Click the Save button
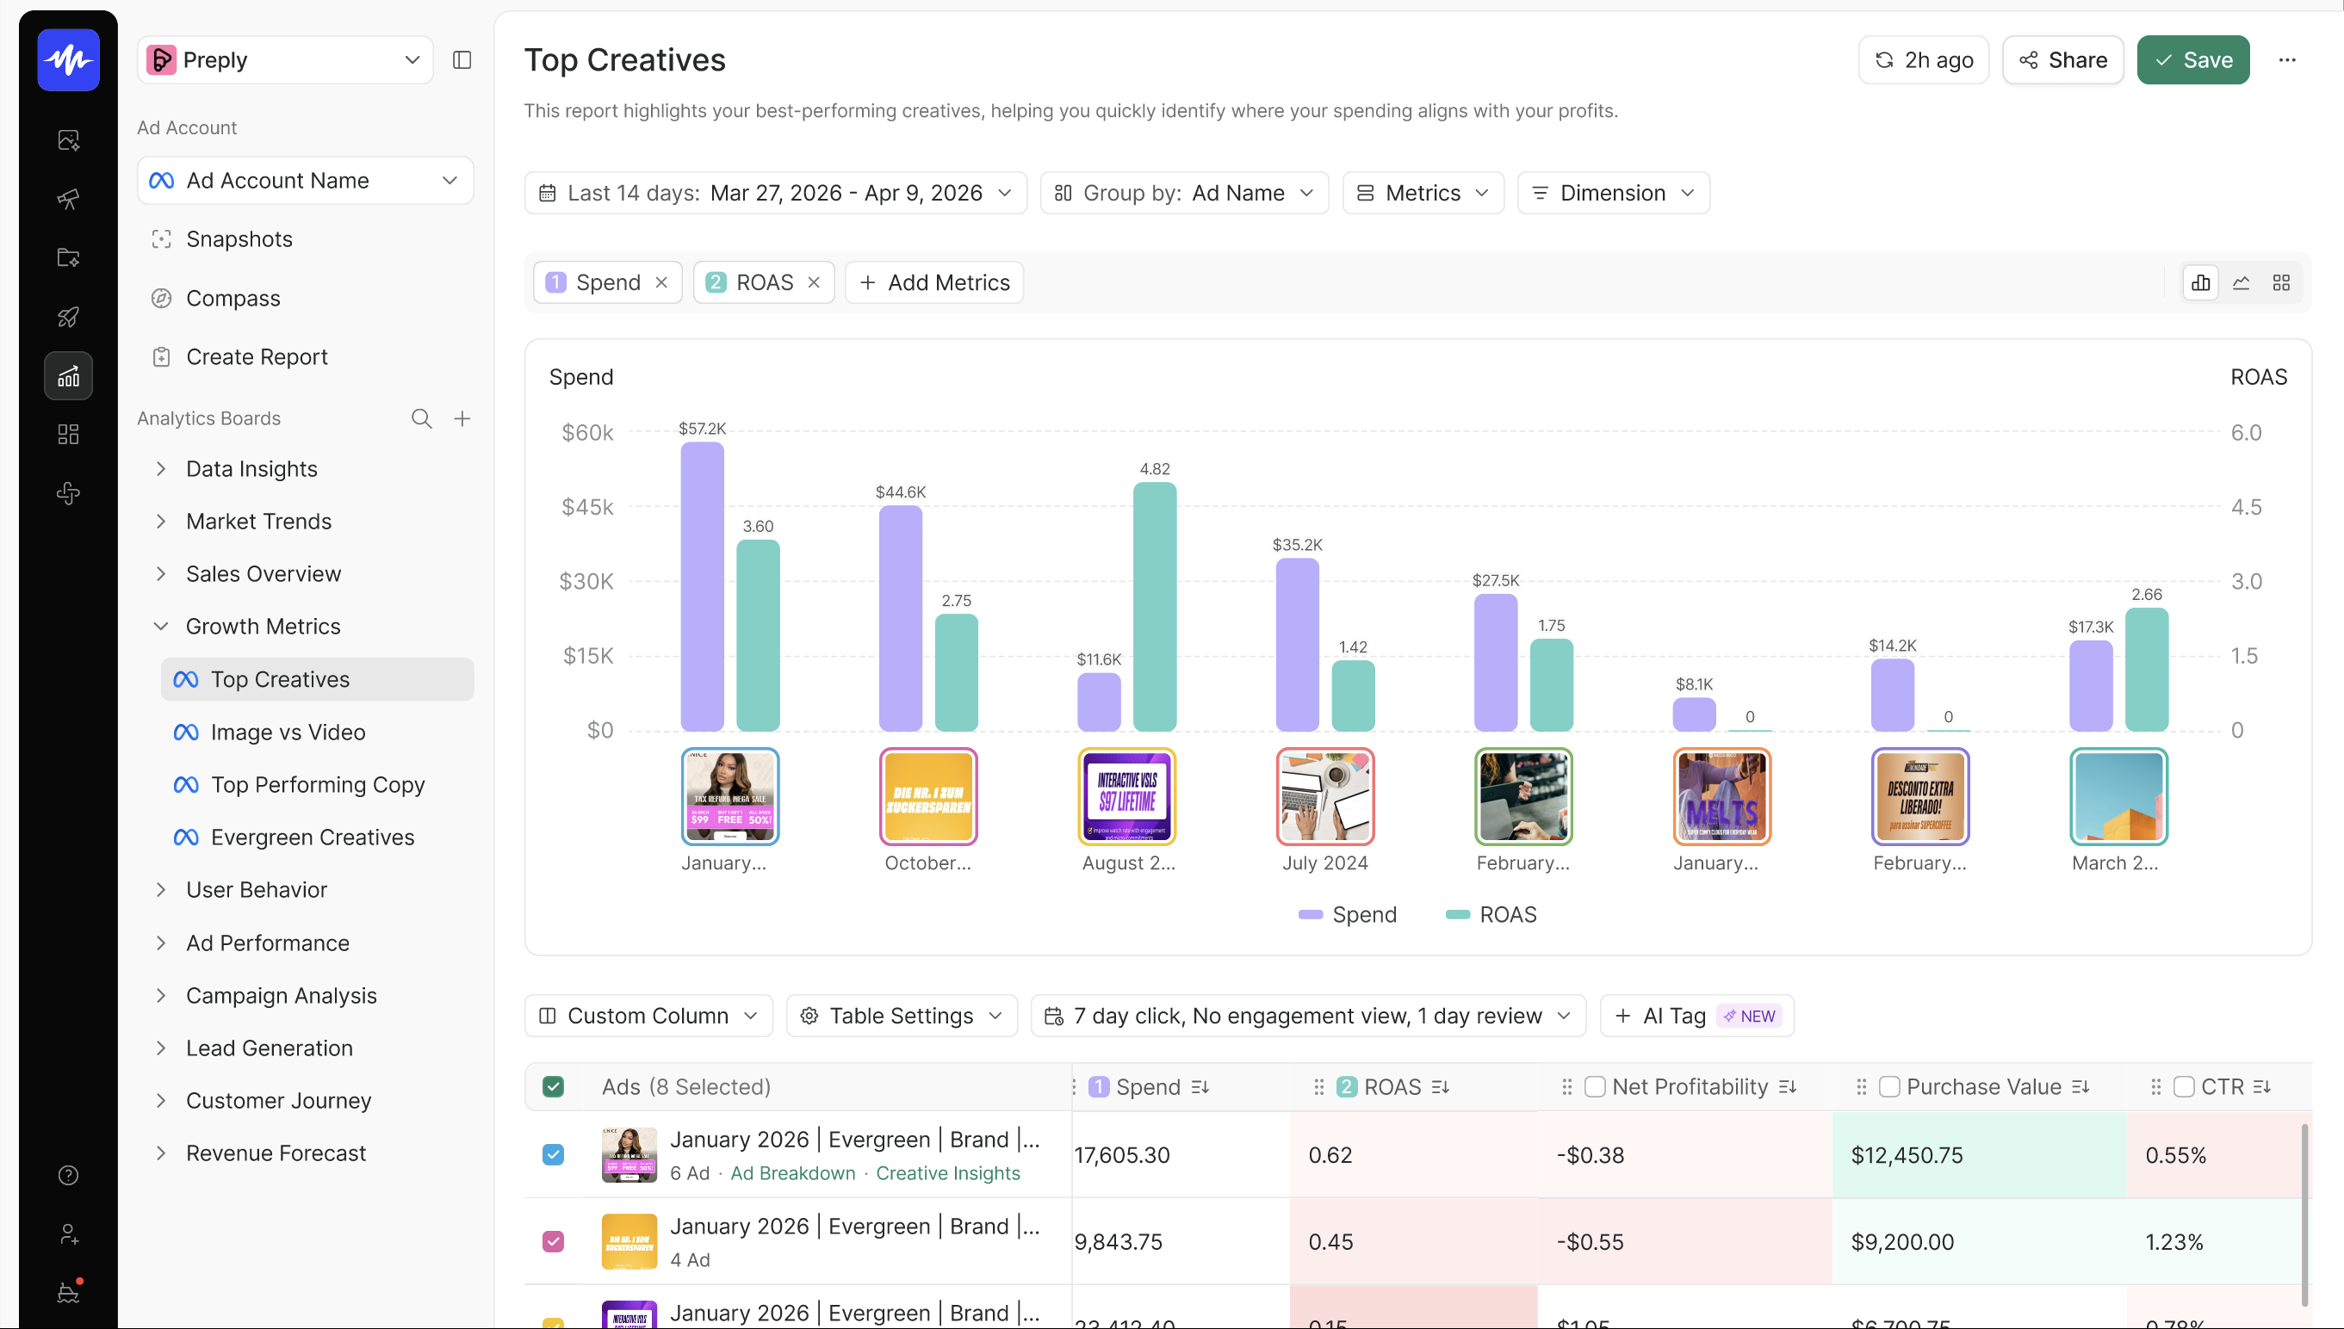Image resolution: width=2344 pixels, height=1329 pixels. [x=2192, y=60]
